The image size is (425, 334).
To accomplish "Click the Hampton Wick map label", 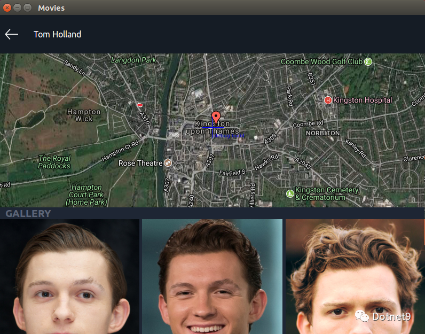I will pos(84,115).
